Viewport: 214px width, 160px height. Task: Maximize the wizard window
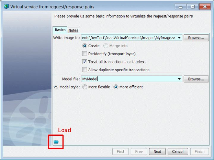(x=193, y=7)
